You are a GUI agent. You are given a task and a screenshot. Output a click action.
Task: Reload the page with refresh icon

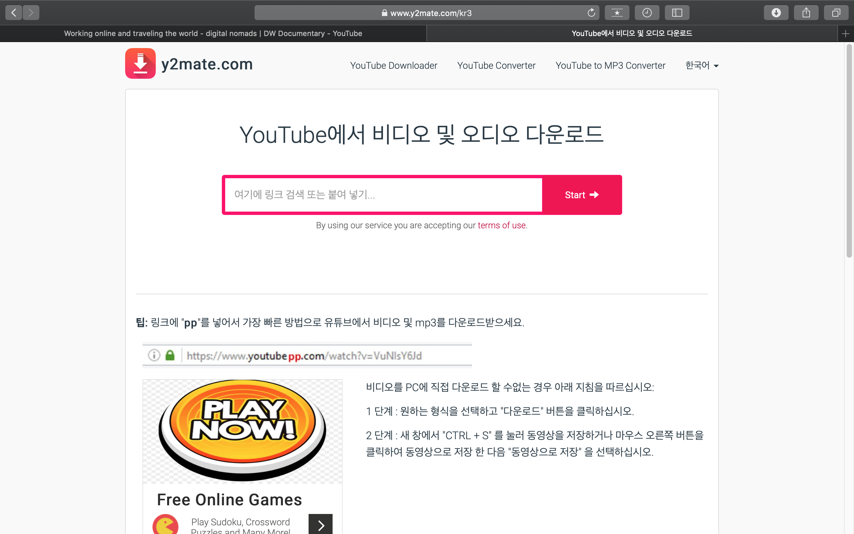click(591, 13)
